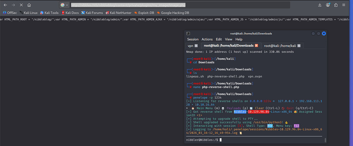Maximize the terminal window
Viewport: 353px width, 146px height.
point(319,33)
